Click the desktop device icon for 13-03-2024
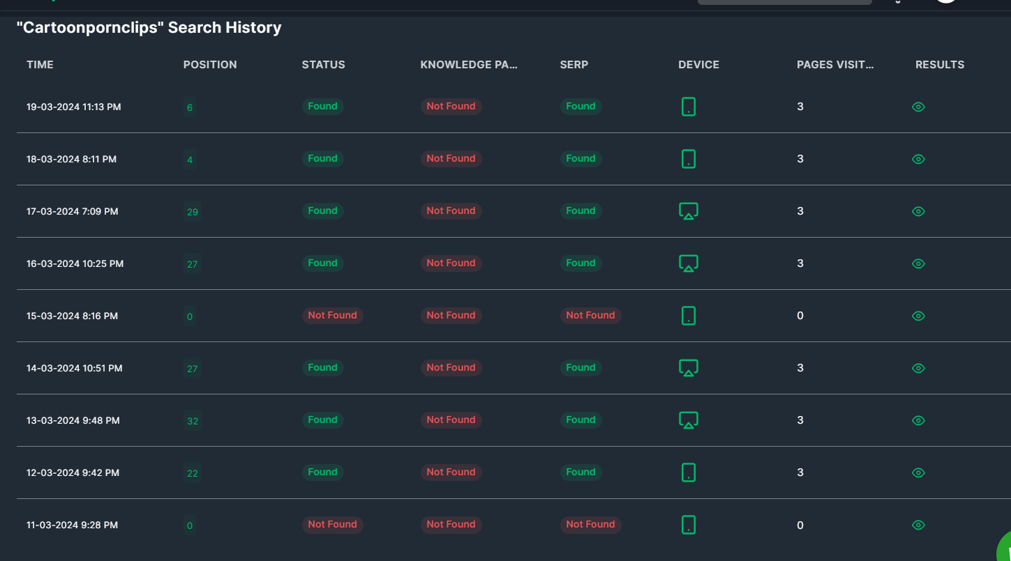This screenshot has width=1011, height=561. coord(689,420)
